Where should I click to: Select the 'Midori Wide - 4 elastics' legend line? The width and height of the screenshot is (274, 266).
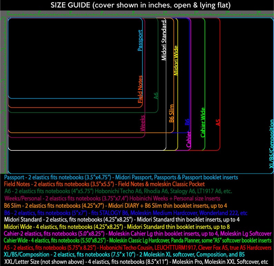coord(117,227)
